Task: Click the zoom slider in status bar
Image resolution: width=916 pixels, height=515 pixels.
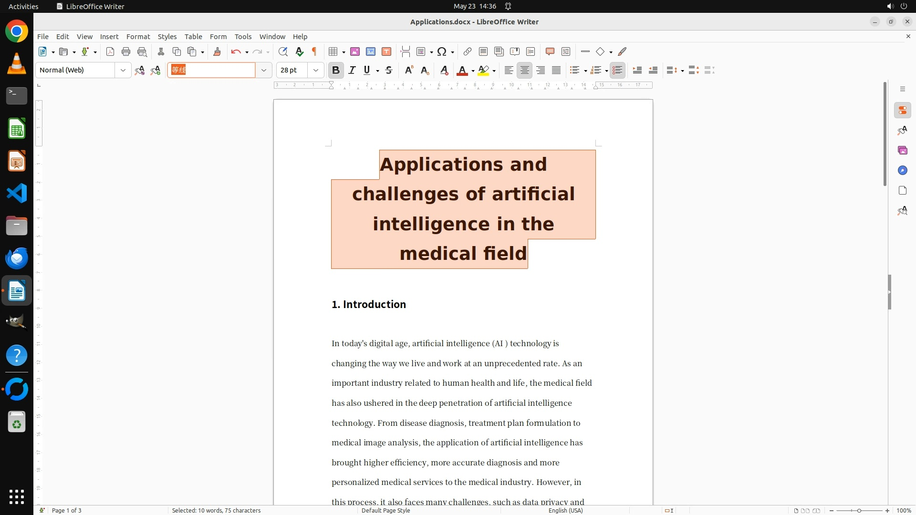Action: point(859,510)
